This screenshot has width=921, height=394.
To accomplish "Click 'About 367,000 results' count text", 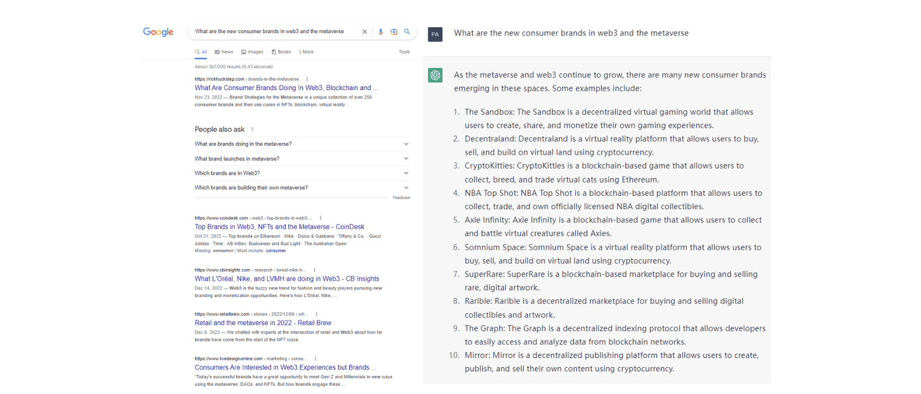I will tap(233, 67).
